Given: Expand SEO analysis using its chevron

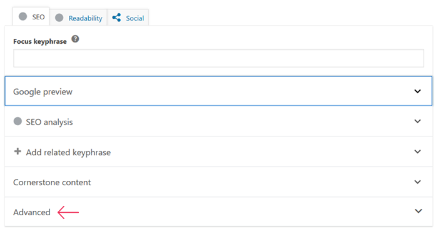Looking at the screenshot, I should point(417,121).
